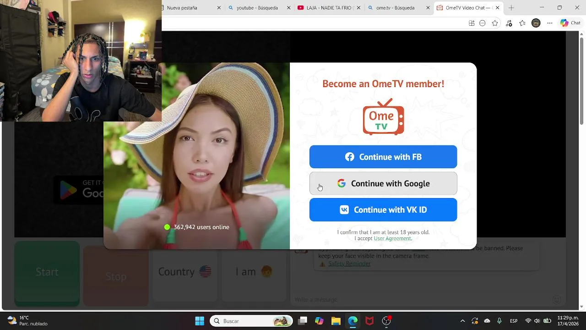Screen dimensions: 586x330
Task: Click the 362,942 users online text
Action: click(x=201, y=227)
